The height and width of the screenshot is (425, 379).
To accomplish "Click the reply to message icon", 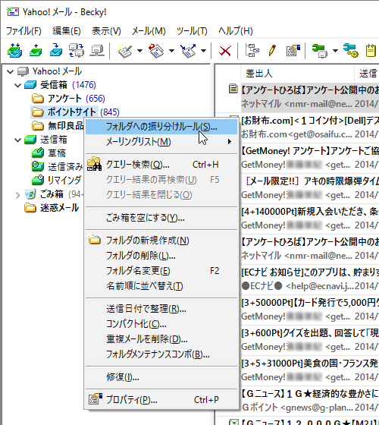I will (x=156, y=50).
